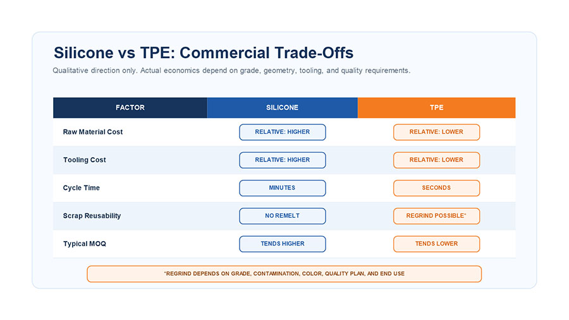This screenshot has width=569, height=320.
Task: Select the SECONDS cycle time pill
Action: point(436,187)
